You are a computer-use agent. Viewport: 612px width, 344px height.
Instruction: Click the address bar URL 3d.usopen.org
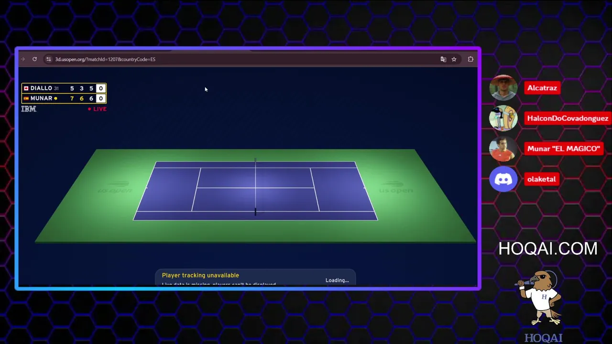(x=105, y=59)
